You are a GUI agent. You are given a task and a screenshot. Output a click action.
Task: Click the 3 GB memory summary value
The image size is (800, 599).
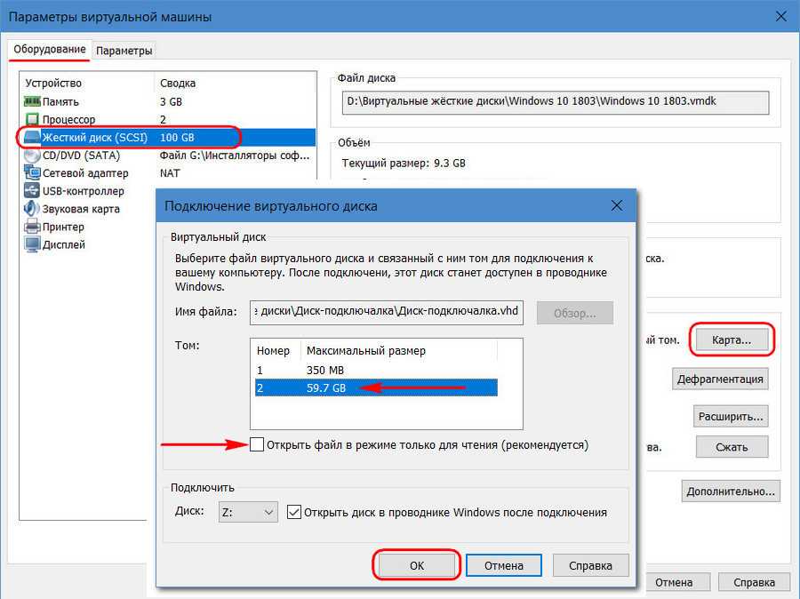[171, 101]
